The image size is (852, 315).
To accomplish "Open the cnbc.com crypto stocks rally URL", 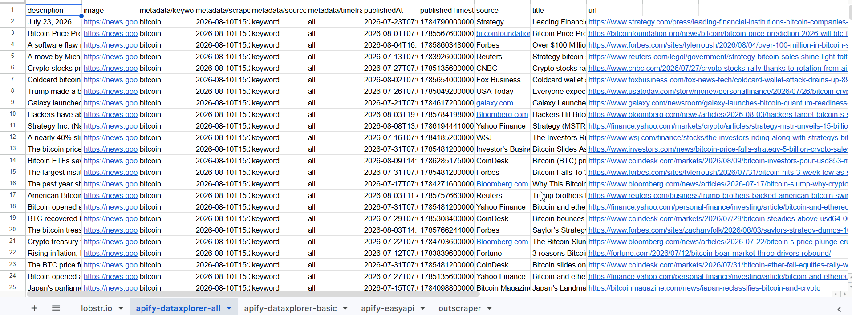I will (x=718, y=68).
